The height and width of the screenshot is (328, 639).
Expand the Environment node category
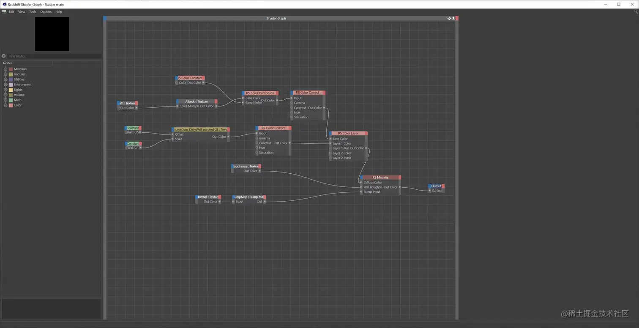click(x=5, y=85)
